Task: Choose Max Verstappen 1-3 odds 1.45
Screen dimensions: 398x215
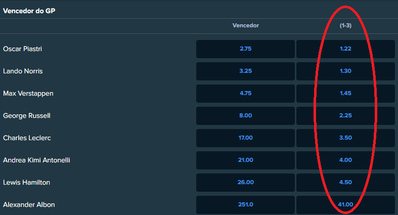Action: (345, 94)
